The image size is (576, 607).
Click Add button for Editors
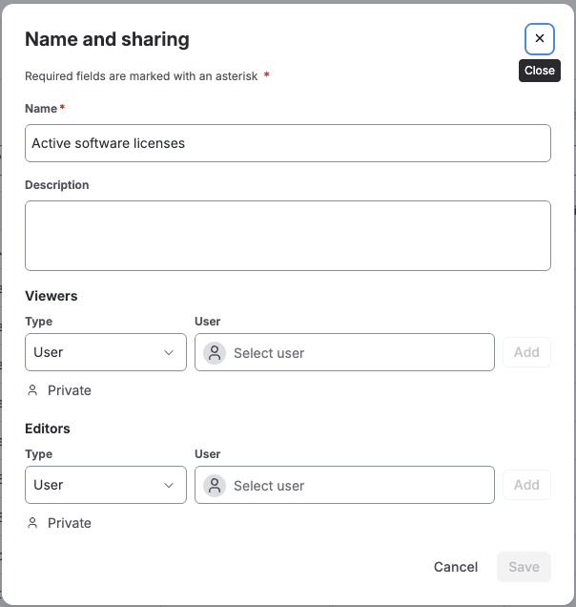tap(526, 485)
